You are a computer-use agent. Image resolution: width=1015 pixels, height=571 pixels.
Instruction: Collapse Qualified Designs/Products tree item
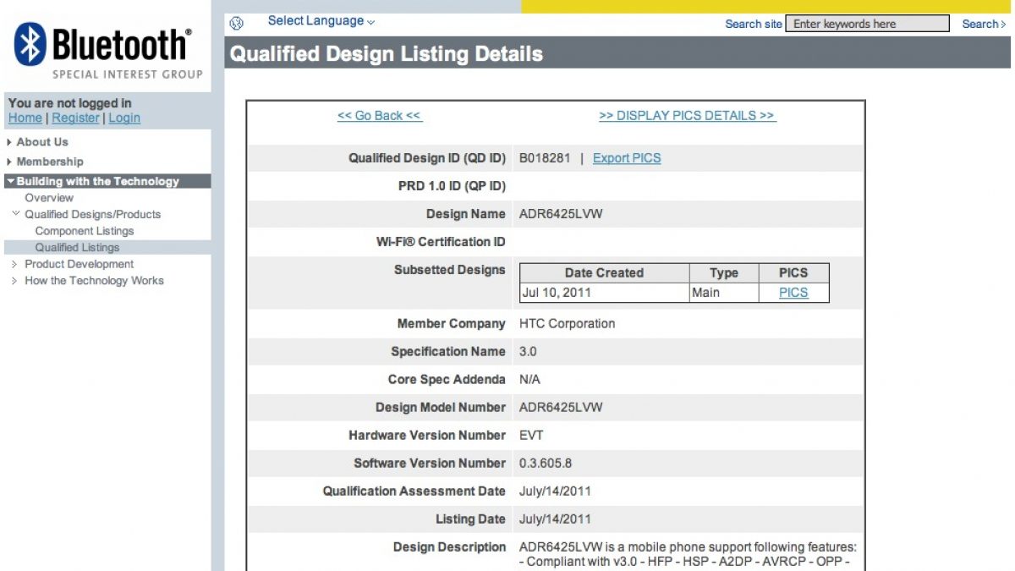[x=92, y=215]
